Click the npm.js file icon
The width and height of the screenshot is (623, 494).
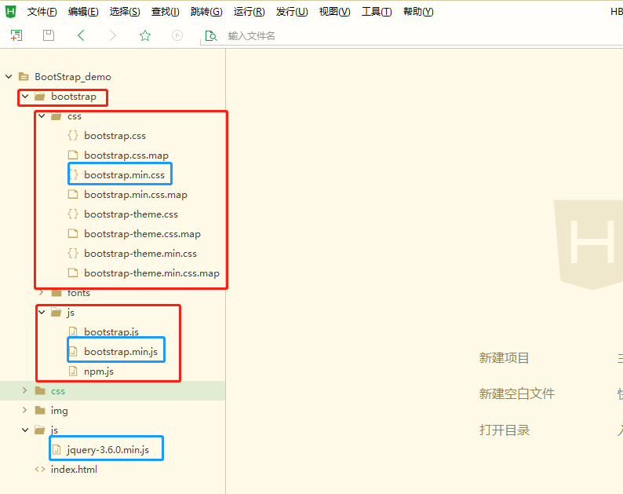[x=73, y=371]
